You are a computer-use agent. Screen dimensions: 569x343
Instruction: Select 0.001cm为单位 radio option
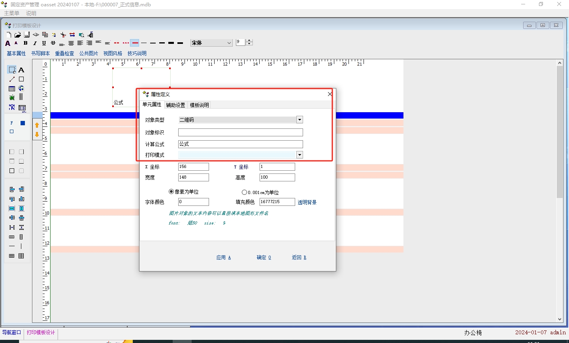point(244,192)
